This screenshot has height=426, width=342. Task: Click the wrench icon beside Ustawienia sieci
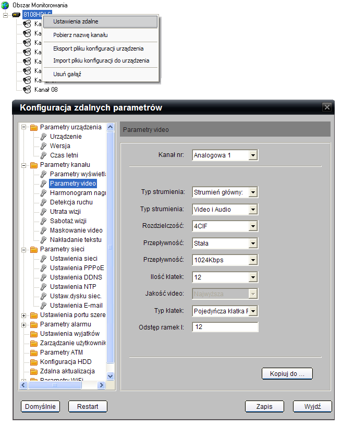[x=43, y=259]
